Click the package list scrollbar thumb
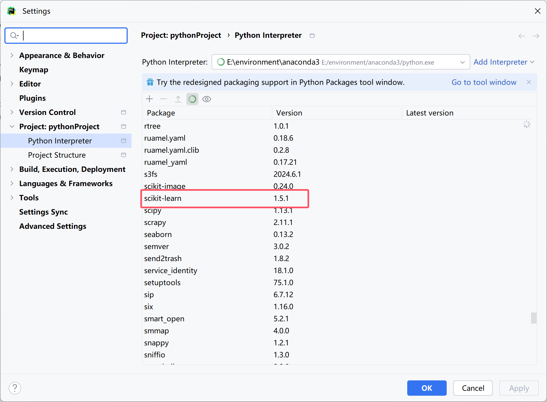 [x=534, y=318]
